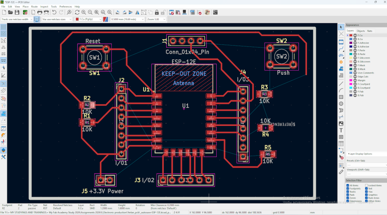Select the Add Image tool

[341, 124]
